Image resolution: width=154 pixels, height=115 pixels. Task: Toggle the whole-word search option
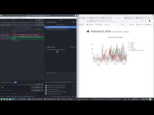[x=42, y=85]
